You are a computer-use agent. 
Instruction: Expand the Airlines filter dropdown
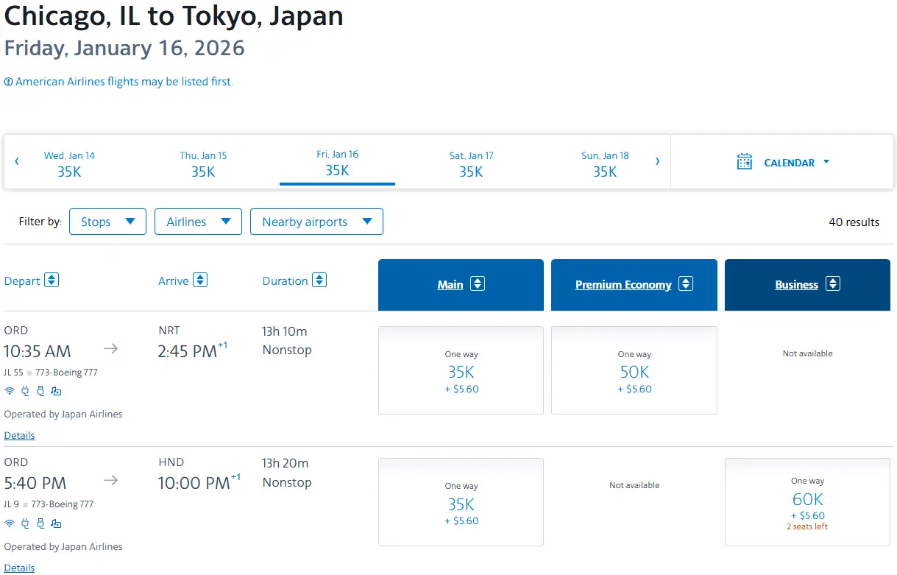(x=198, y=222)
